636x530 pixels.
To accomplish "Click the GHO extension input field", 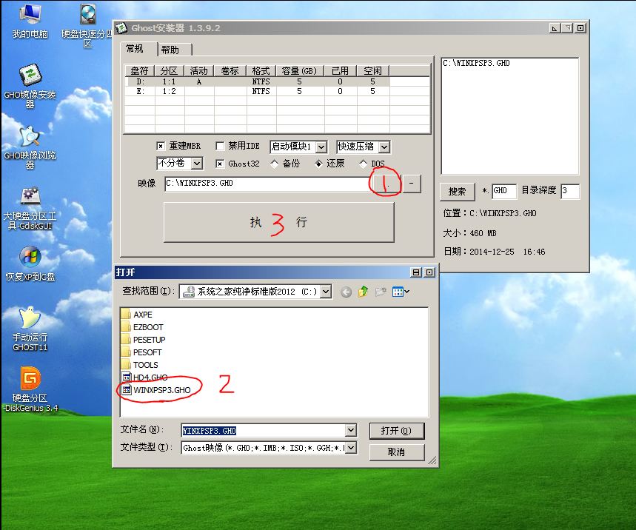I will pyautogui.click(x=503, y=191).
